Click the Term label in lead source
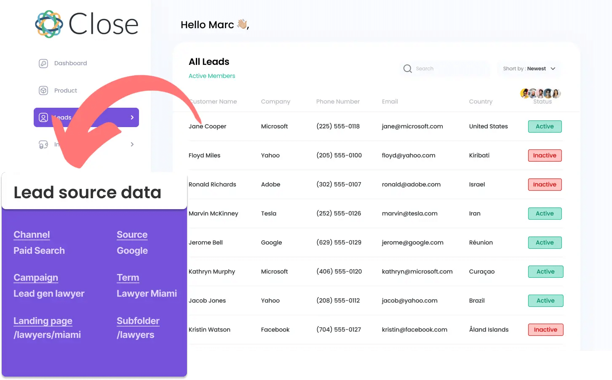The height and width of the screenshot is (380, 612). [x=128, y=278]
